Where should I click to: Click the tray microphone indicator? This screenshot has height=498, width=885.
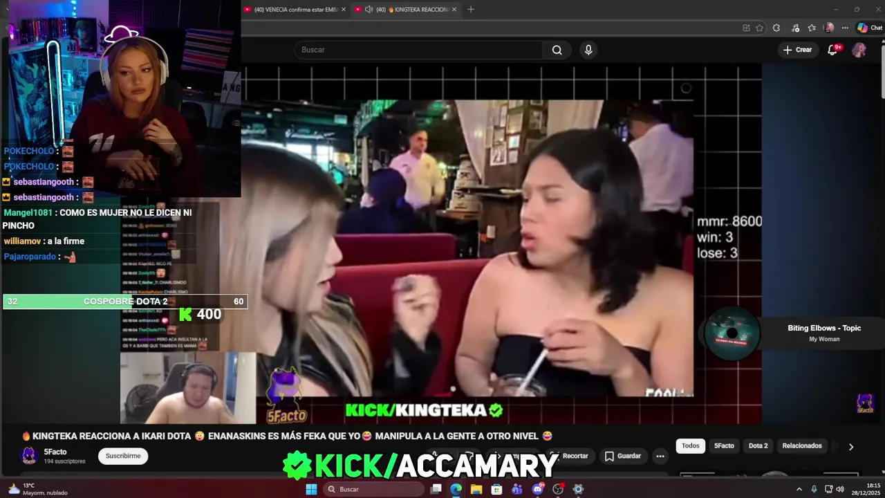pos(814,489)
